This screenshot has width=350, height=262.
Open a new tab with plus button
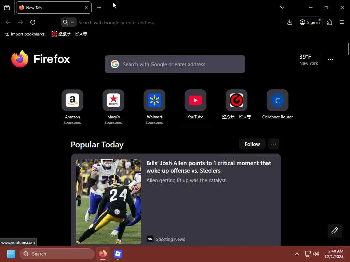pyautogui.click(x=99, y=8)
